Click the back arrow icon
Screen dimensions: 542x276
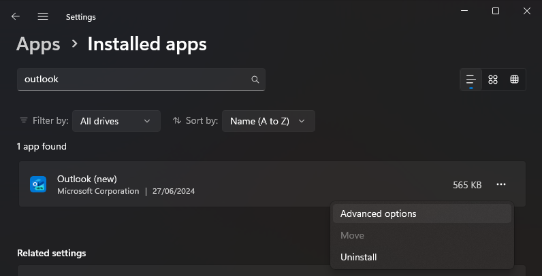tap(15, 16)
